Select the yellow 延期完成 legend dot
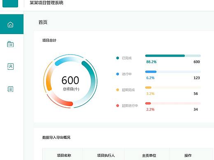The image size is (214, 160). [118, 90]
